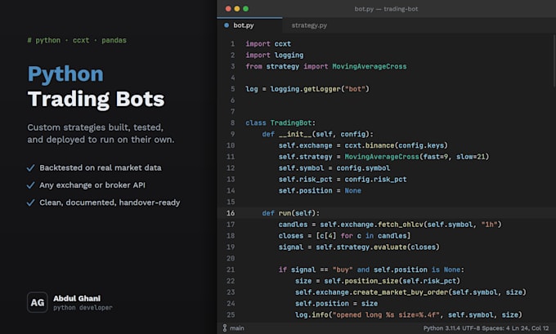Click ccxt.binance(config.keys) in the code

(x=396, y=145)
